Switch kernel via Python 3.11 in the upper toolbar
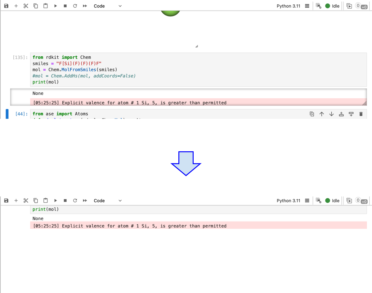The height and width of the screenshot is (293, 372). 288,6
